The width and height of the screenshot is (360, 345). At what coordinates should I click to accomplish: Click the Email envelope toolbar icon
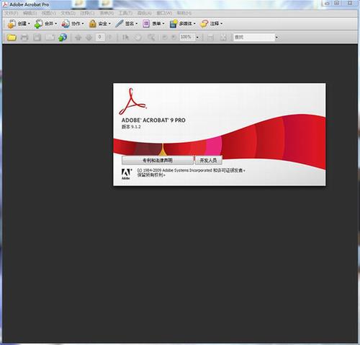point(50,38)
